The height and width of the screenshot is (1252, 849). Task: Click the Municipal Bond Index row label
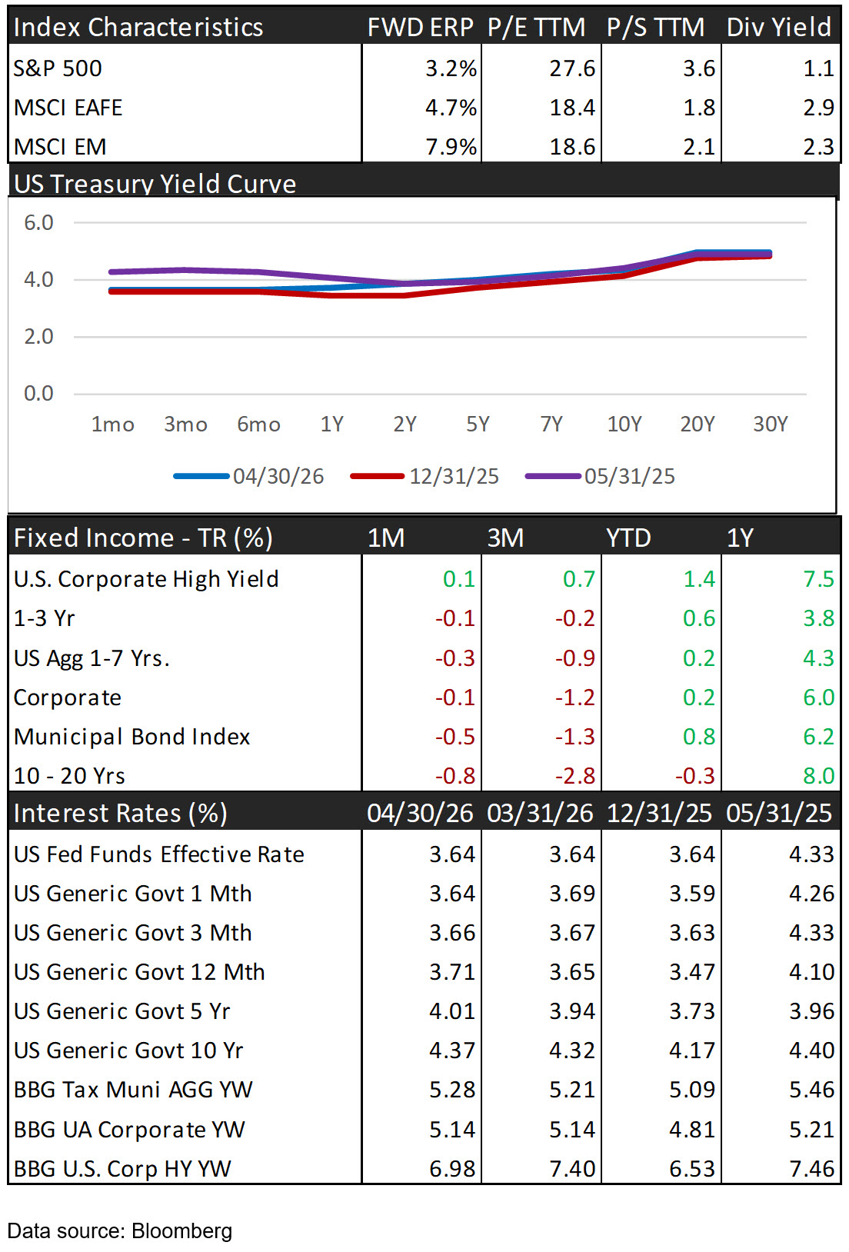132,737
